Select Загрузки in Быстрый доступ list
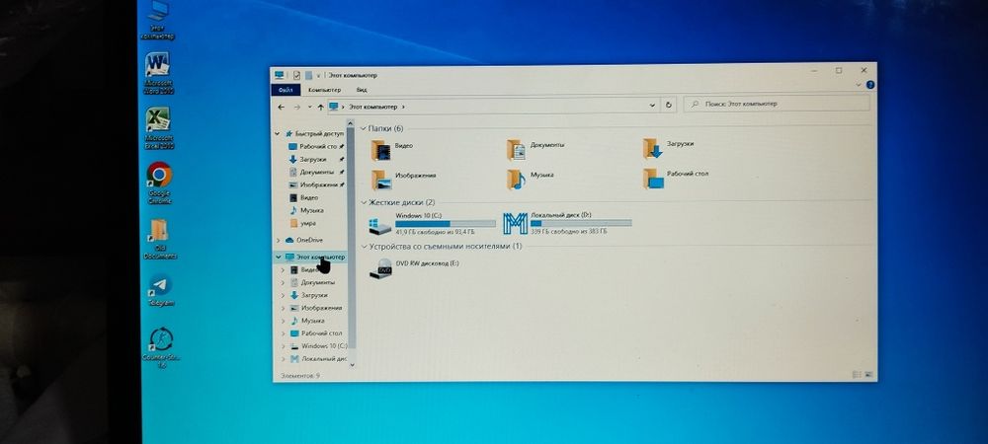Image resolution: width=988 pixels, height=444 pixels. tap(307, 159)
